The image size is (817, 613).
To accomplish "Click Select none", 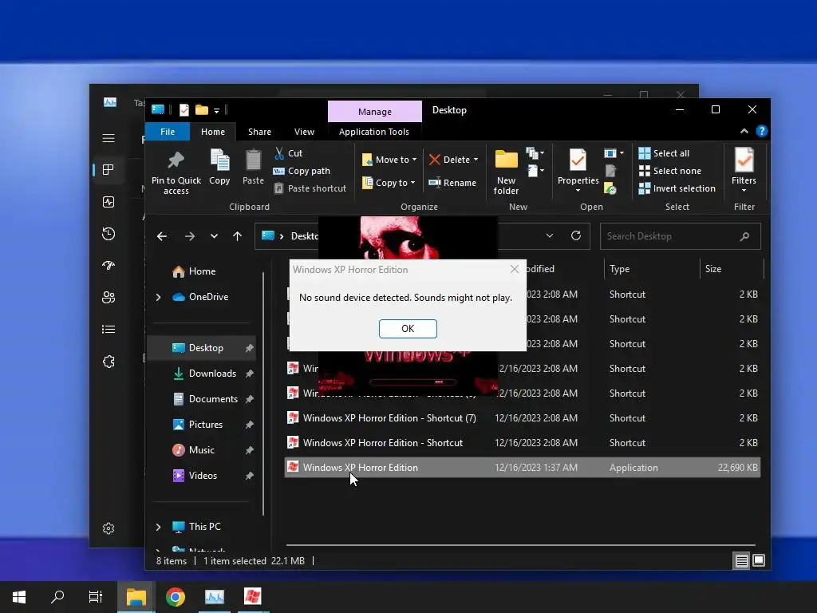I will pos(669,171).
